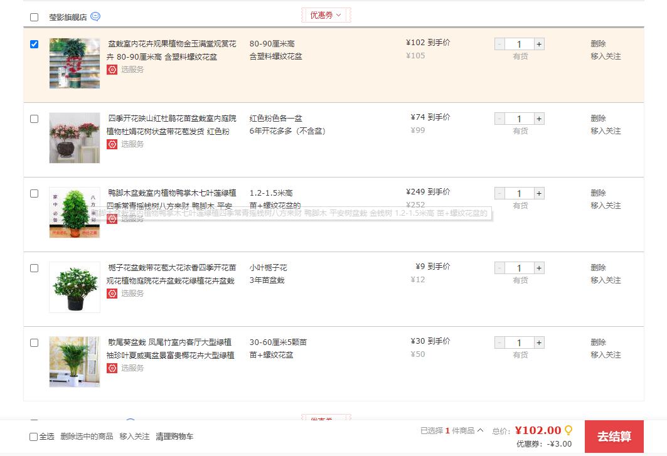Check the 四季开花映山红杜鹃花 item
Image resolution: width=667 pixels, height=456 pixels.
35,119
